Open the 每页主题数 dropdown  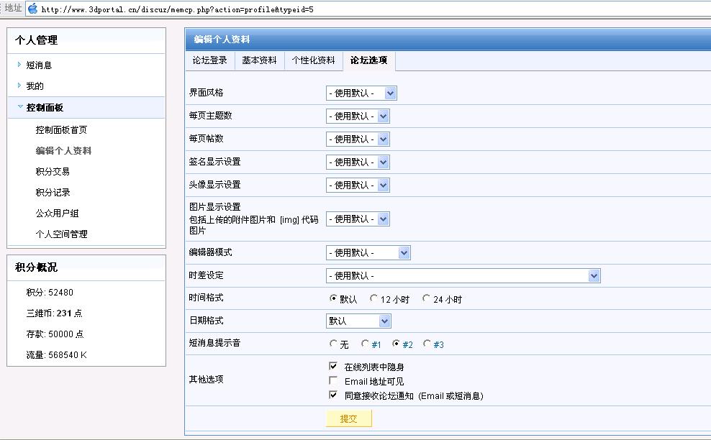click(358, 116)
